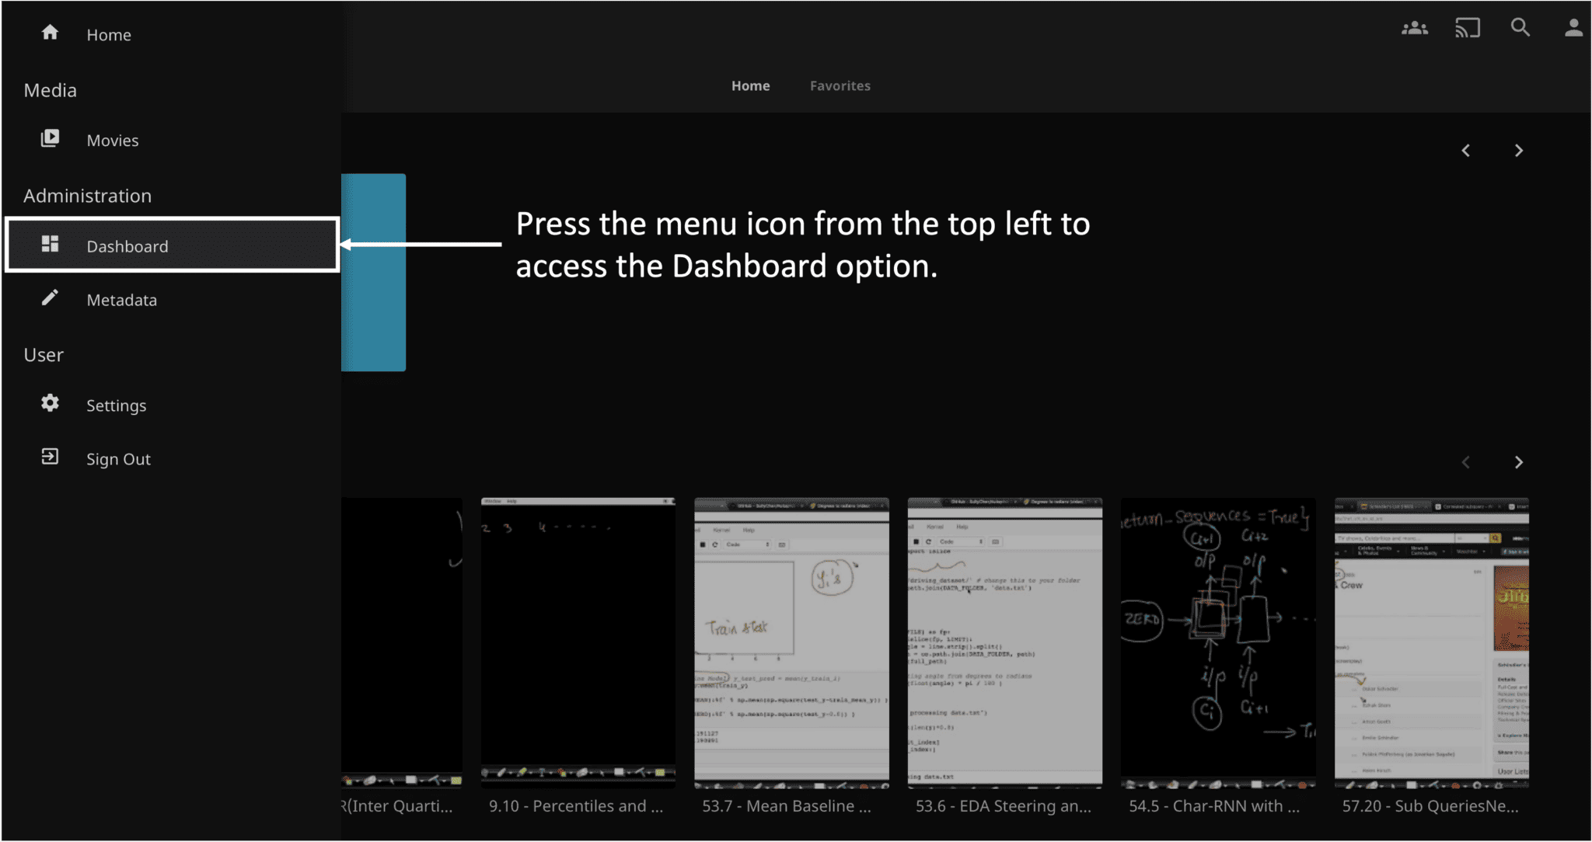The image size is (1592, 842).
Task: Click the Home icon in the sidebar
Action: coord(50,33)
